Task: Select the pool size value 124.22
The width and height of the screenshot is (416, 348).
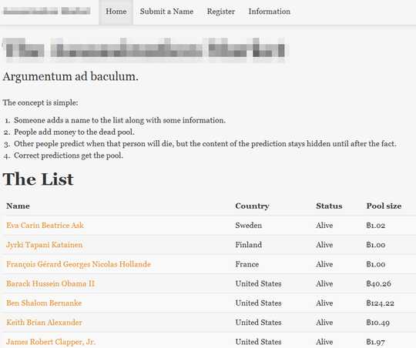Action: coord(381,303)
